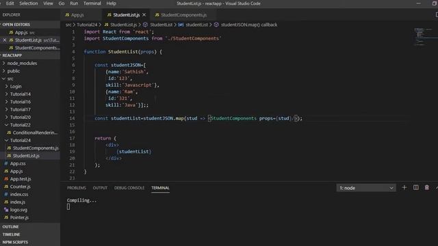Collapse the REACTAPP section header

(12, 55)
